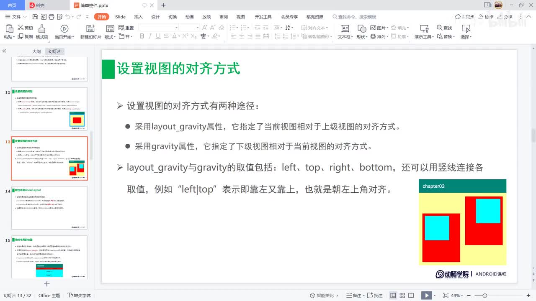The height and width of the screenshot is (301, 536).
Task: Click the Increase Font Size icon
Action: pyautogui.click(x=205, y=28)
